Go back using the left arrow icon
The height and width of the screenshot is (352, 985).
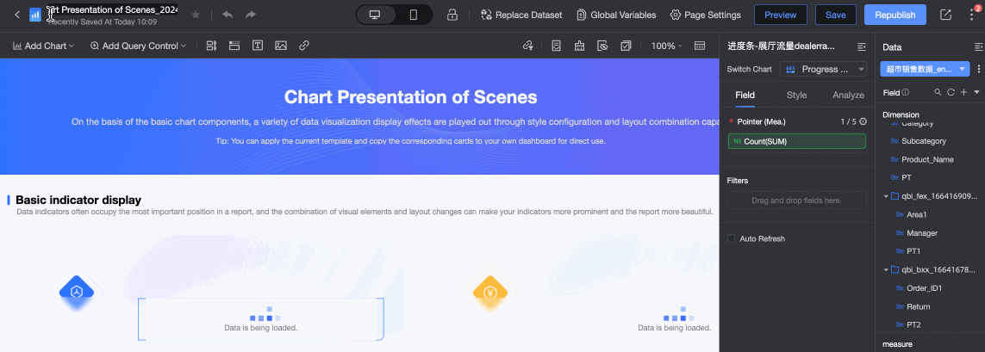coord(17,15)
